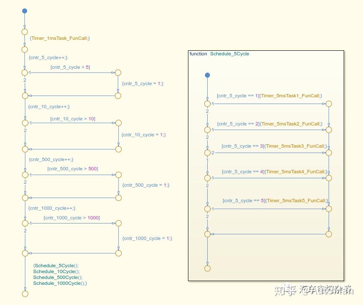Viewport: 363px width, 305px height.
Task: Click the Schedule_500Cycle(); call line
Action: coord(58,277)
